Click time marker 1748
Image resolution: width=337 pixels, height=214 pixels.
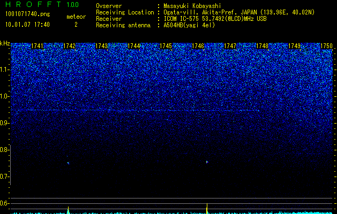(x=262, y=46)
